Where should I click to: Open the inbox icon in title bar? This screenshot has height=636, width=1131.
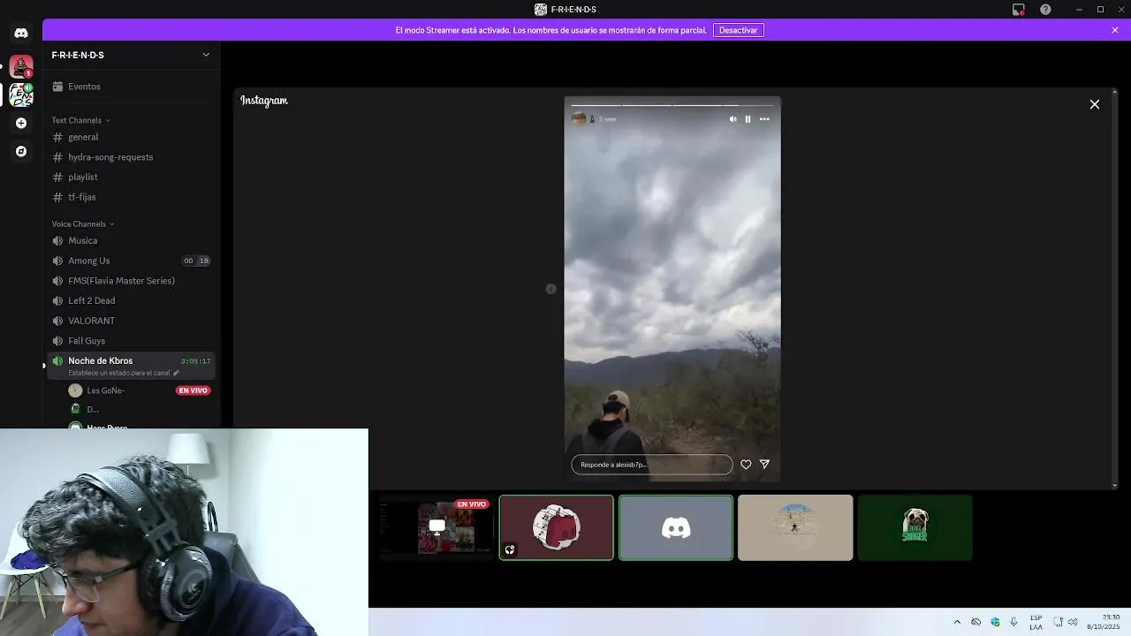pos(1019,10)
